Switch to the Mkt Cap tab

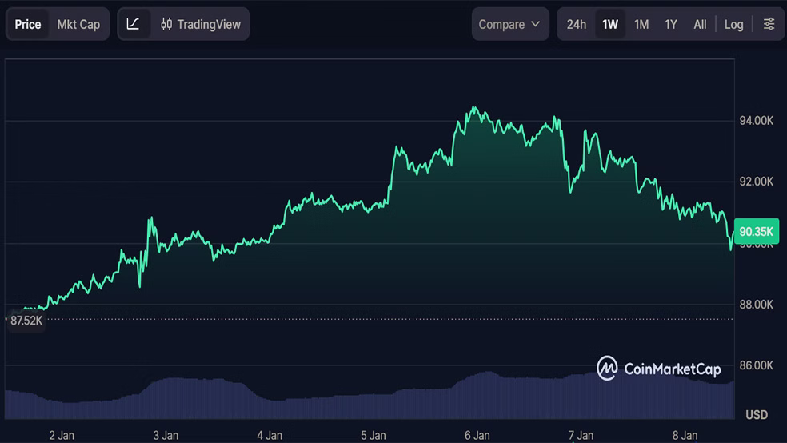[78, 24]
